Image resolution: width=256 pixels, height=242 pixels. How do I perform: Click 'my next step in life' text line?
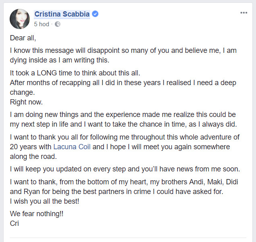coord(123,124)
